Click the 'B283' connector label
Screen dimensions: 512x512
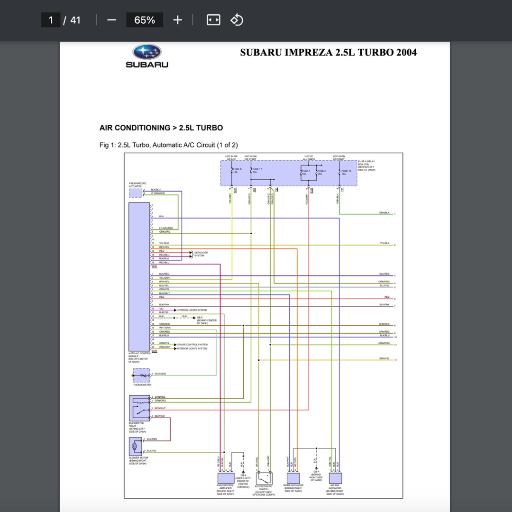(x=154, y=351)
